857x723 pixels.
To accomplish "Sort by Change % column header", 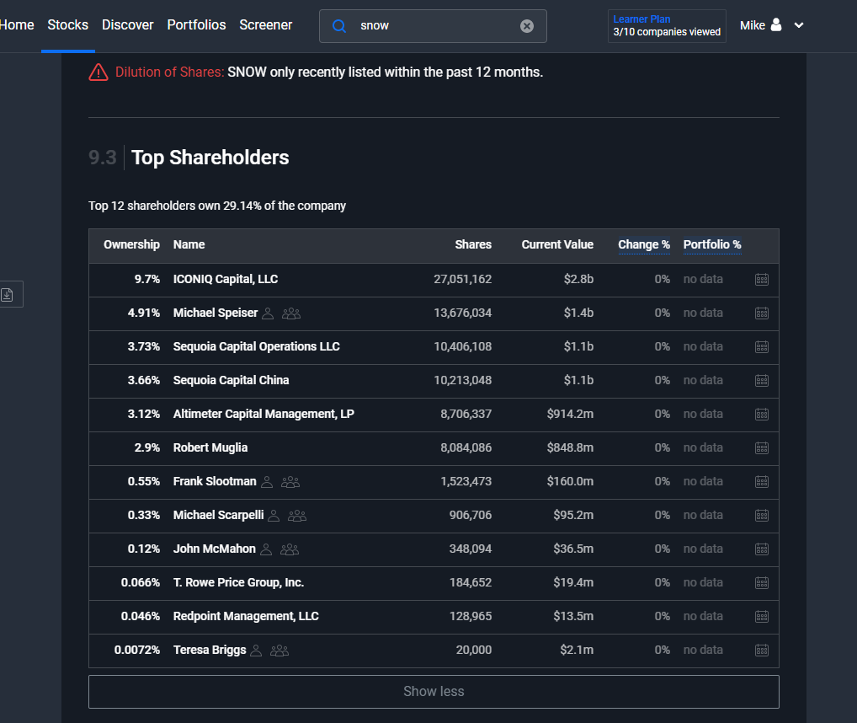I will coord(644,244).
